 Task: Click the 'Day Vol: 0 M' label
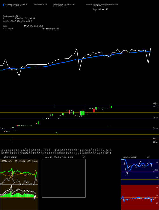[100, 10]
